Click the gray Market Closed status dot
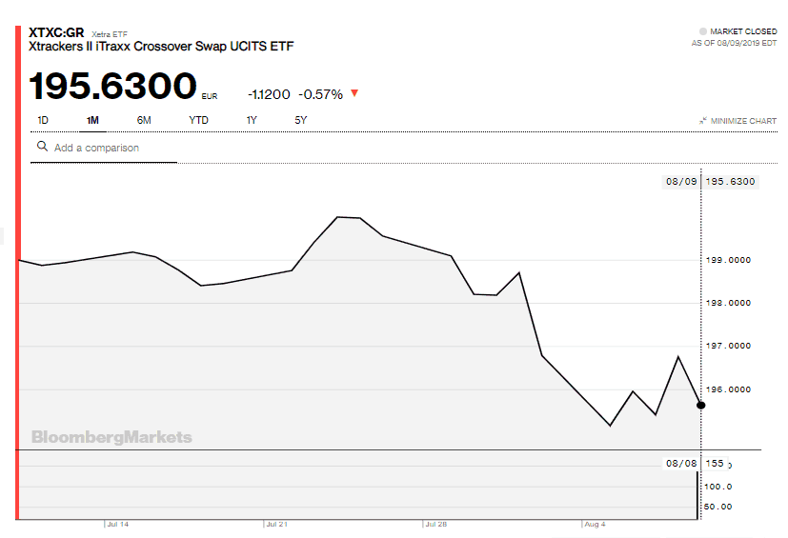The height and width of the screenshot is (538, 788). (x=703, y=31)
